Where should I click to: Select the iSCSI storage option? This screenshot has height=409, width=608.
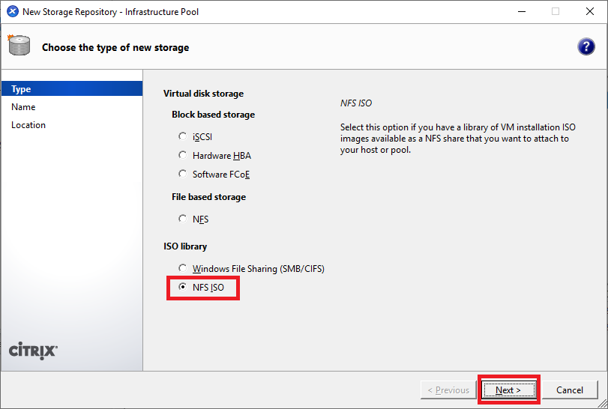(x=182, y=137)
